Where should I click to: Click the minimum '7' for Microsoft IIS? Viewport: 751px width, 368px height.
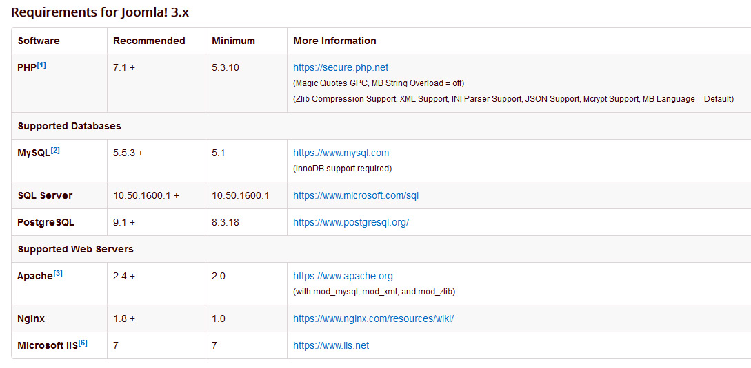tap(214, 345)
